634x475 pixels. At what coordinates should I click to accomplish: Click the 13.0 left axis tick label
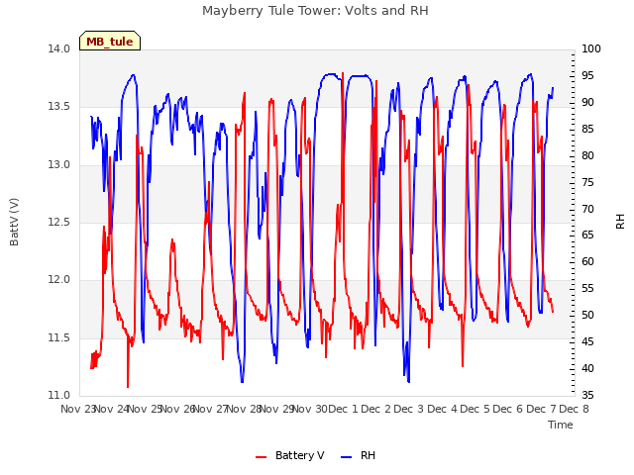[58, 165]
